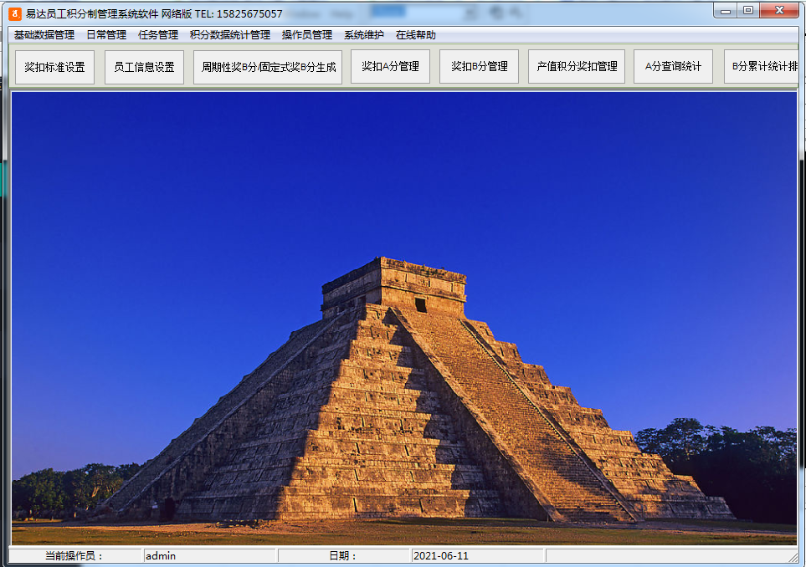
Task: Open the 系统维护 menu
Action: point(364,35)
